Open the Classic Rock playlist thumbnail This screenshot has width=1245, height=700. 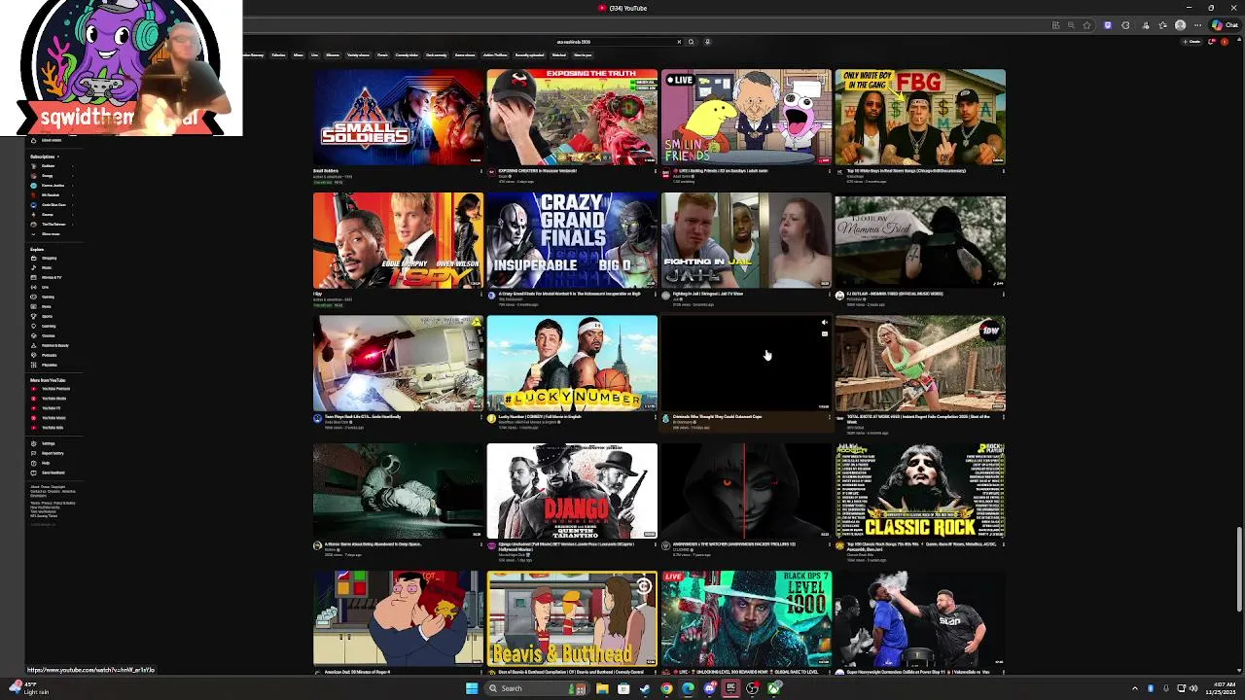(x=920, y=491)
